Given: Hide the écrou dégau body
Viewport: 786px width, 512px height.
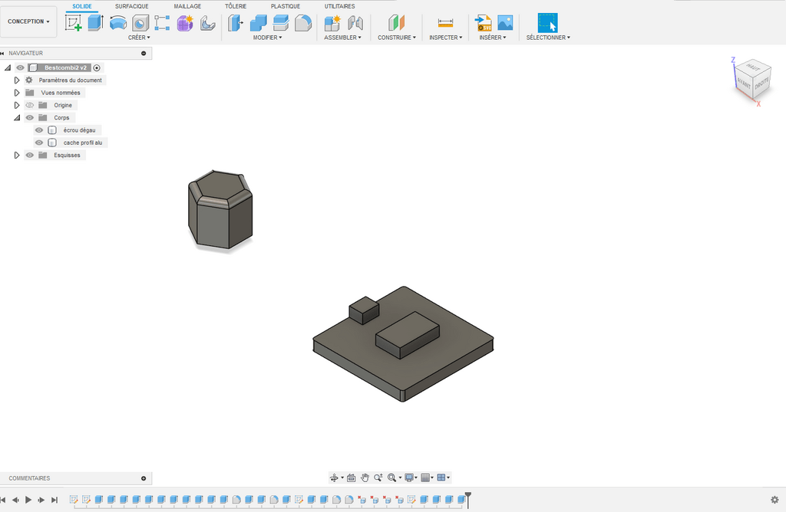Looking at the screenshot, I should [x=39, y=130].
